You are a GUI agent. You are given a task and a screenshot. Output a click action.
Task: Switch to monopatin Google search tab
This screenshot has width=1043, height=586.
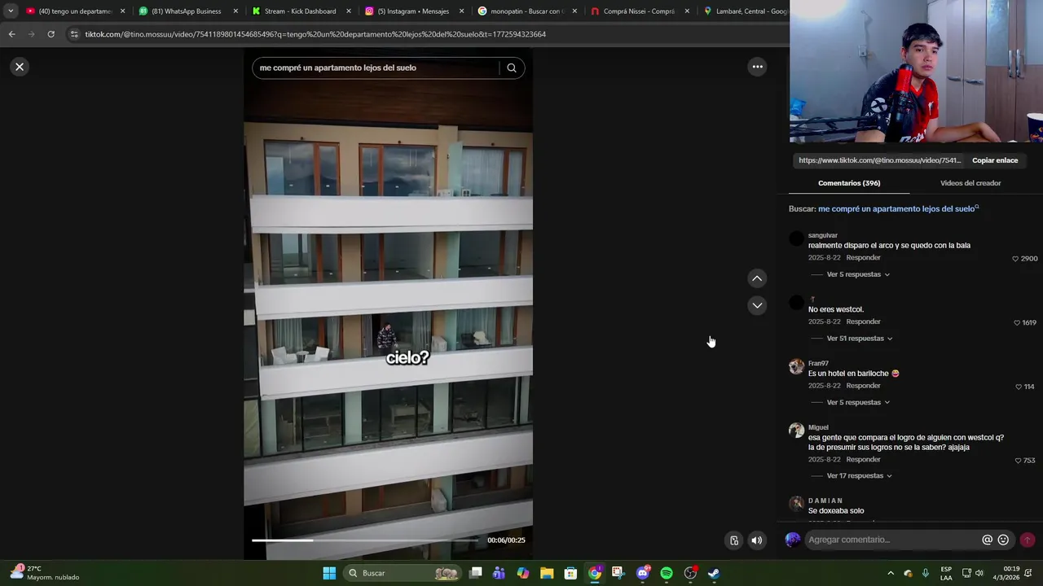pos(526,11)
